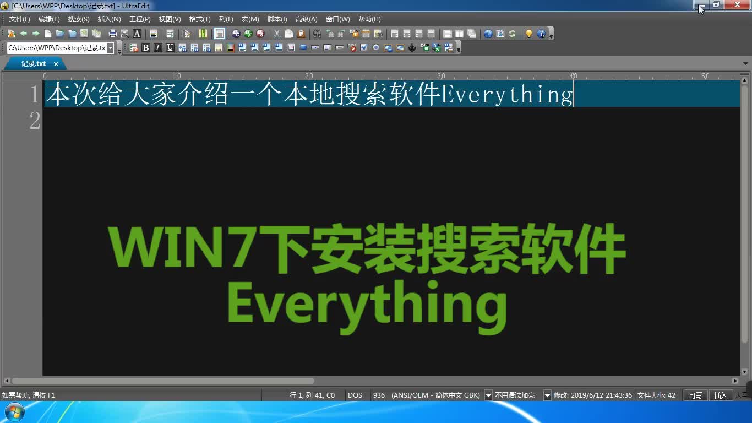This screenshot has height=423, width=752.
Task: Click line number 2 in the gutter
Action: [35, 121]
